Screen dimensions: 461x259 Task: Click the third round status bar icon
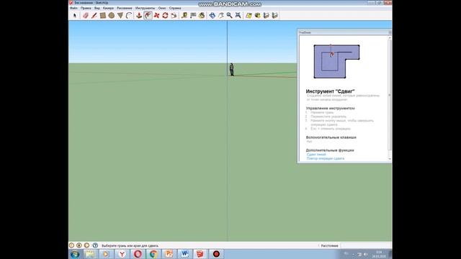coord(86,245)
